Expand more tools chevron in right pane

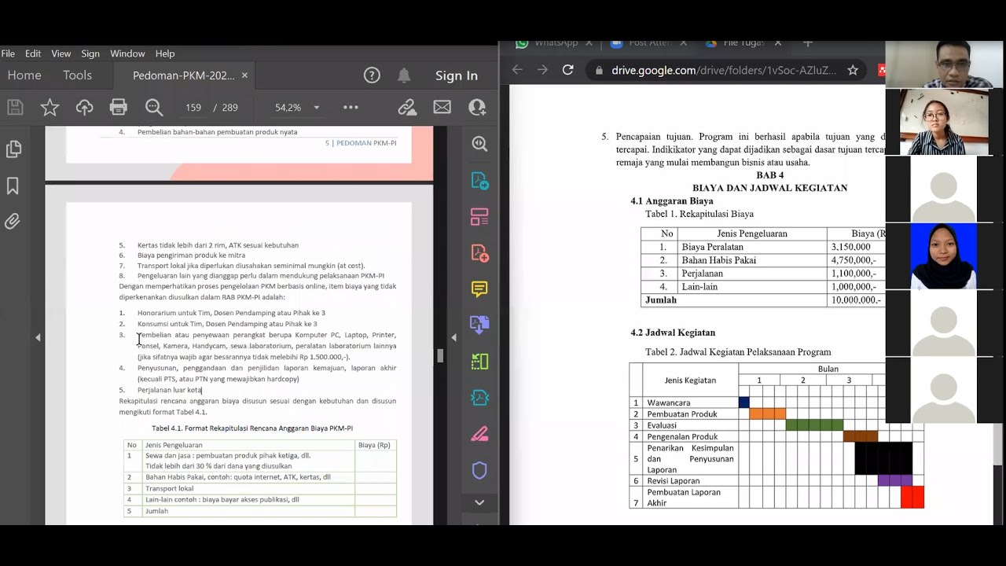click(479, 502)
